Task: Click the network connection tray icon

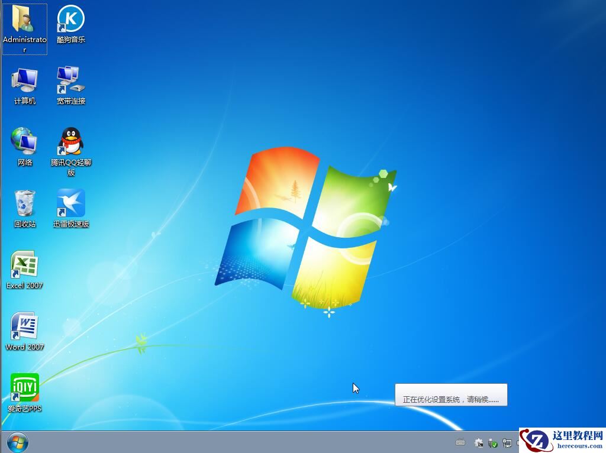Action: click(x=507, y=443)
